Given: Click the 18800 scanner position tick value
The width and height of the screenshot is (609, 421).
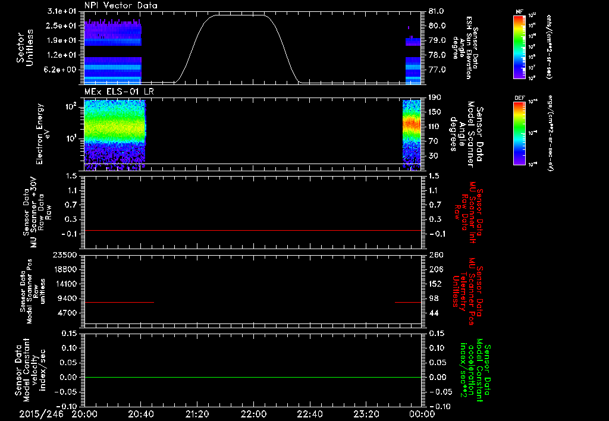Looking at the screenshot, I should point(64,269).
